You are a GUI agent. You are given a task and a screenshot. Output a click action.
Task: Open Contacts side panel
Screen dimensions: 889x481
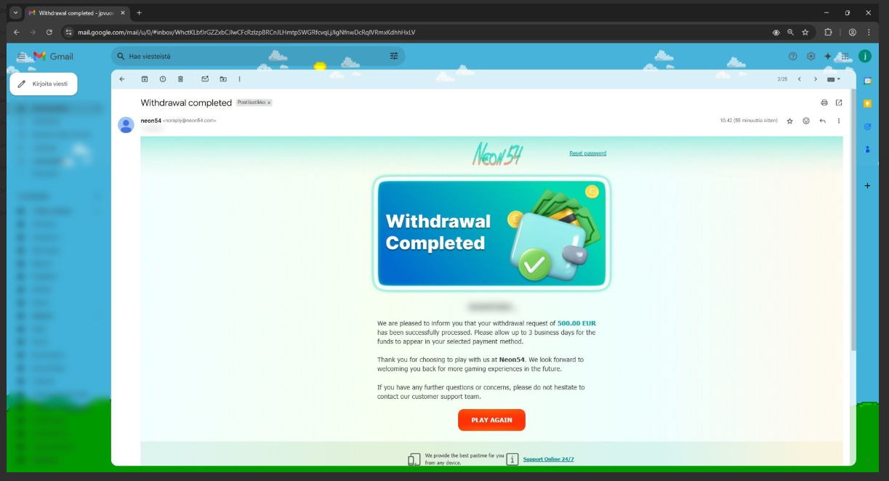[867, 149]
